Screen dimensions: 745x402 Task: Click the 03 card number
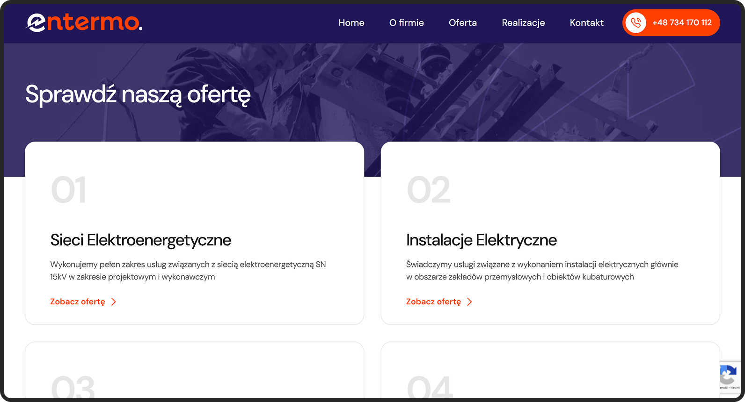pos(73,387)
